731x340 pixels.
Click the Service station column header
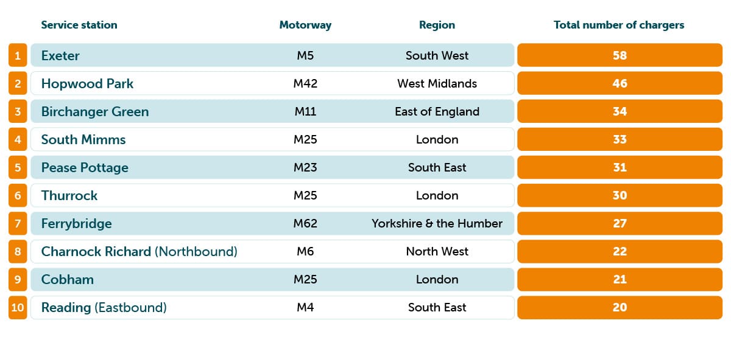[x=79, y=25]
